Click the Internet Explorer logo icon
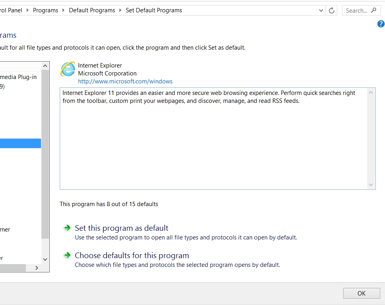 (x=68, y=69)
